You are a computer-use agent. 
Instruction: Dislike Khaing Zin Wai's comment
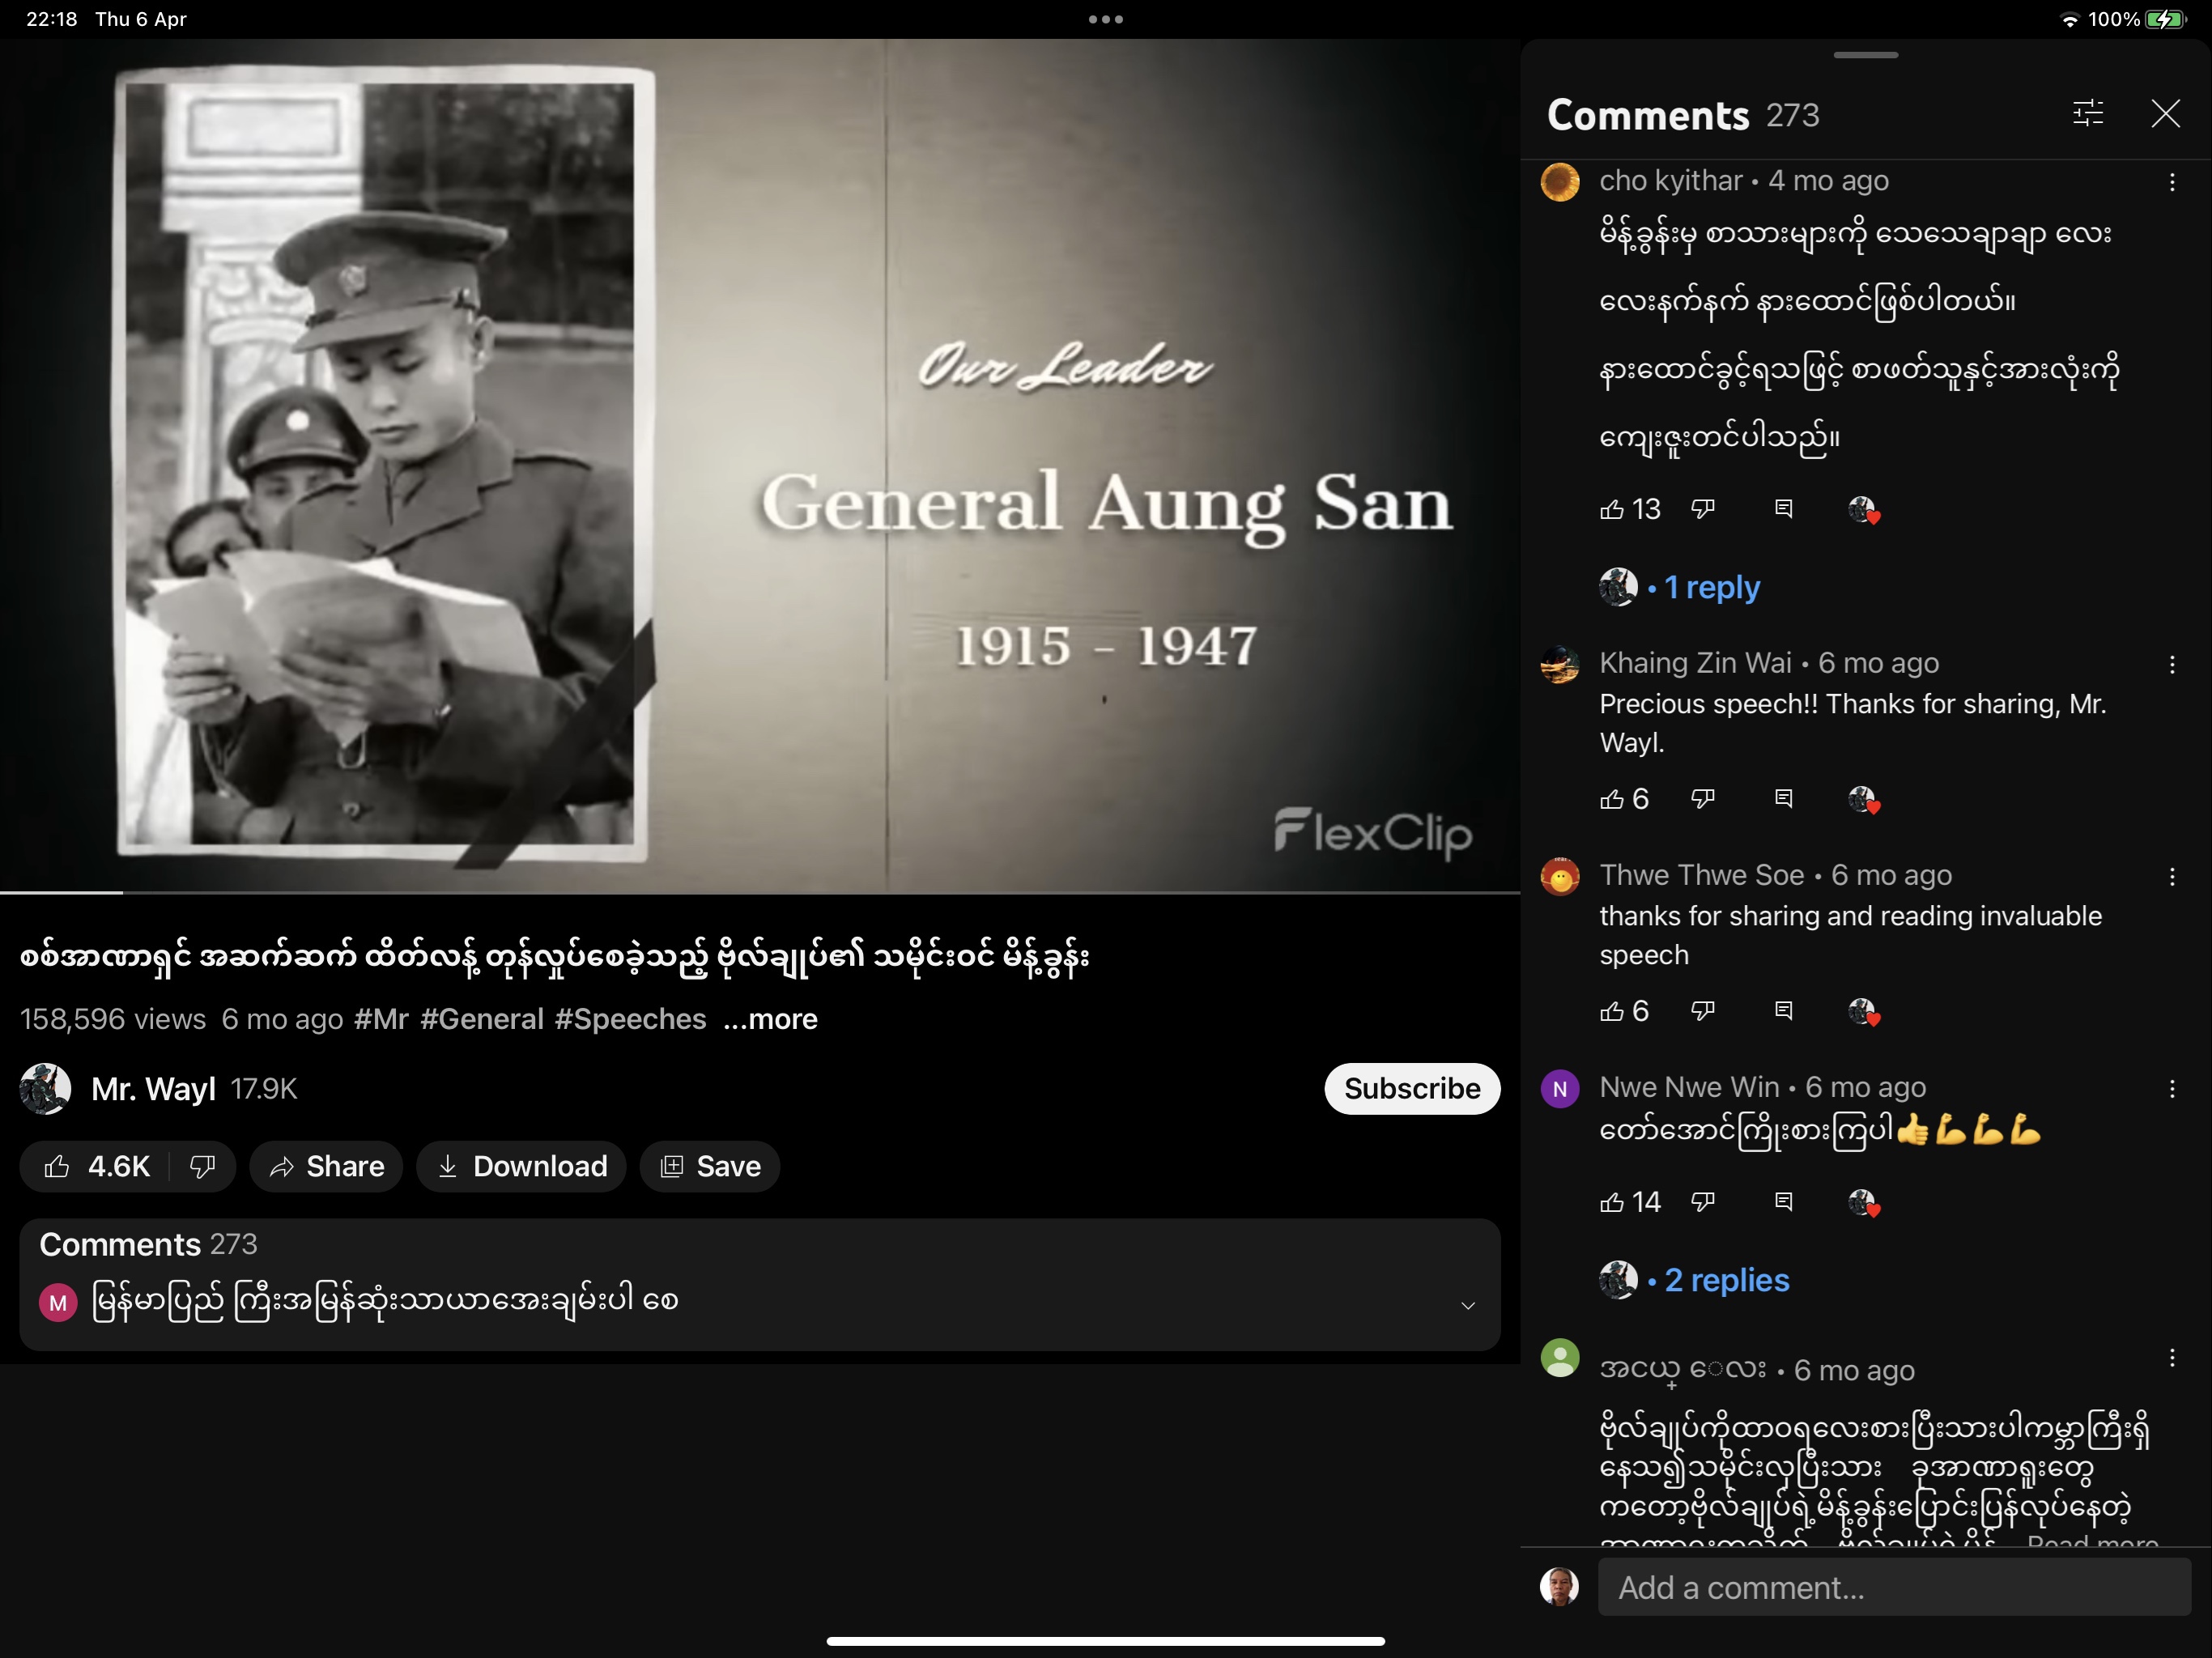1702,799
